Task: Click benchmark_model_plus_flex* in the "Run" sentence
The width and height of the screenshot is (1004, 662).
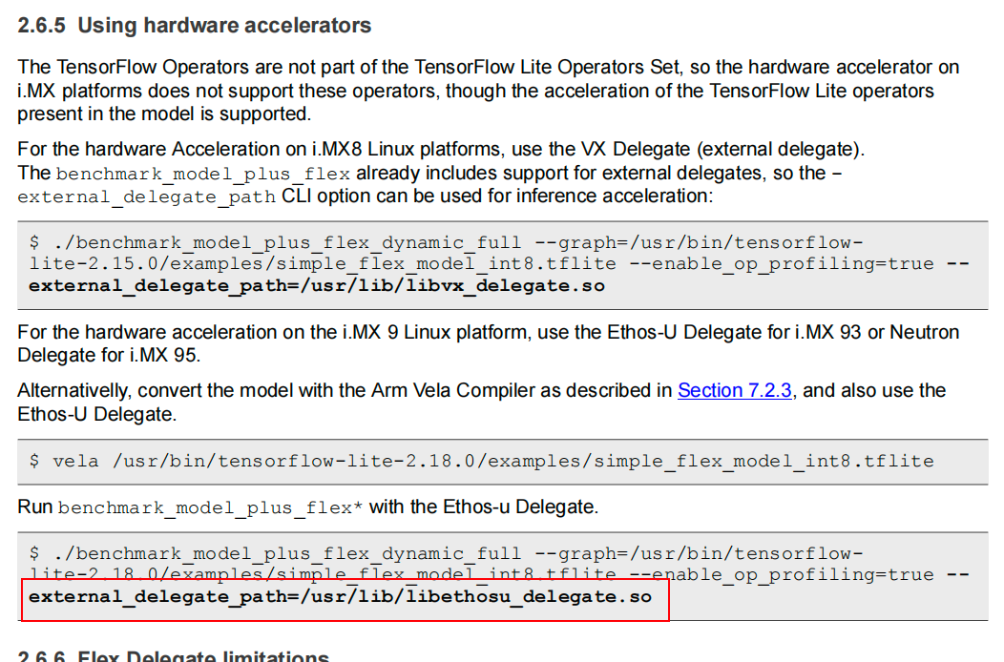Action: click(210, 507)
